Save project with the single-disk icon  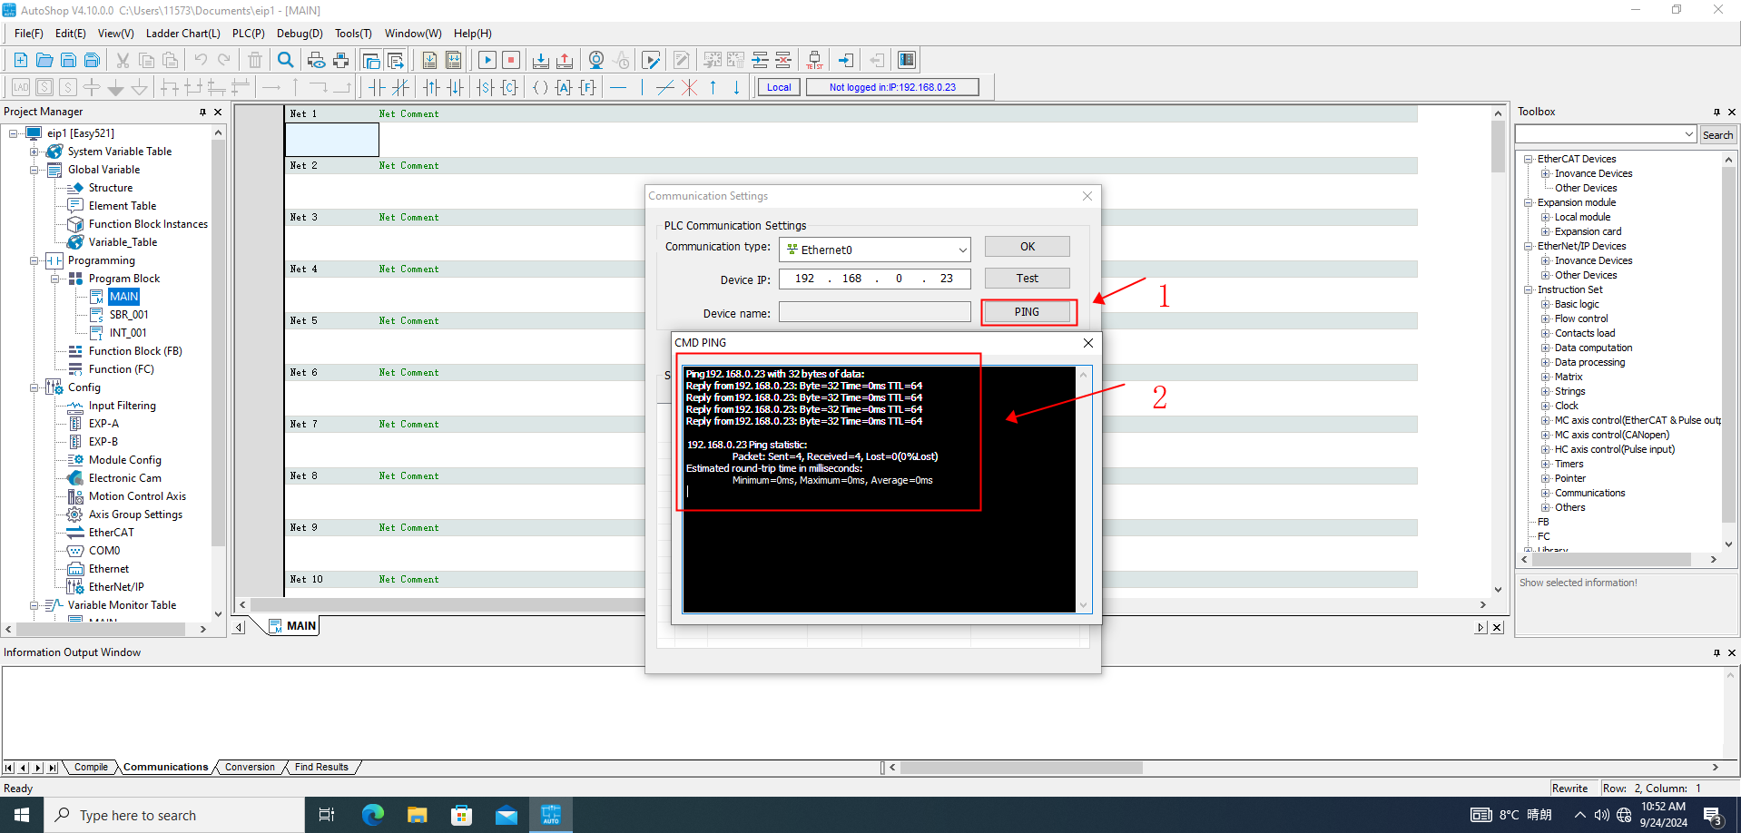point(68,60)
